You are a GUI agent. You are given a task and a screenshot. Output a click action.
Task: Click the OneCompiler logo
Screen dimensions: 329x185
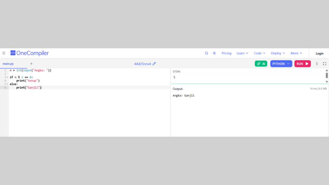30,53
